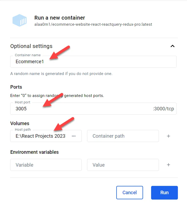Screen dimensions: 187x210
Task: Click the Environment variables heading
Action: (x=34, y=152)
